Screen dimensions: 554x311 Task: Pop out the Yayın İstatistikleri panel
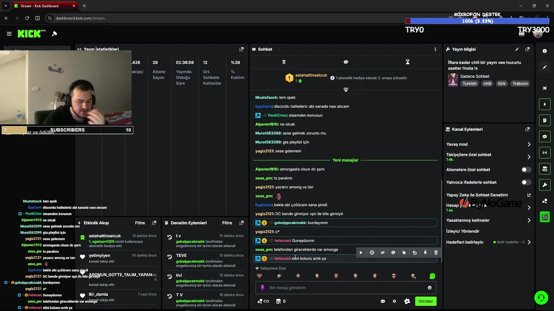click(242, 49)
